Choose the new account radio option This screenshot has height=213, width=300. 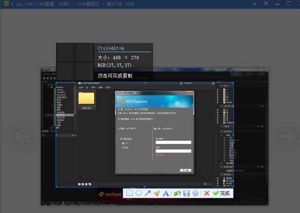(118, 129)
